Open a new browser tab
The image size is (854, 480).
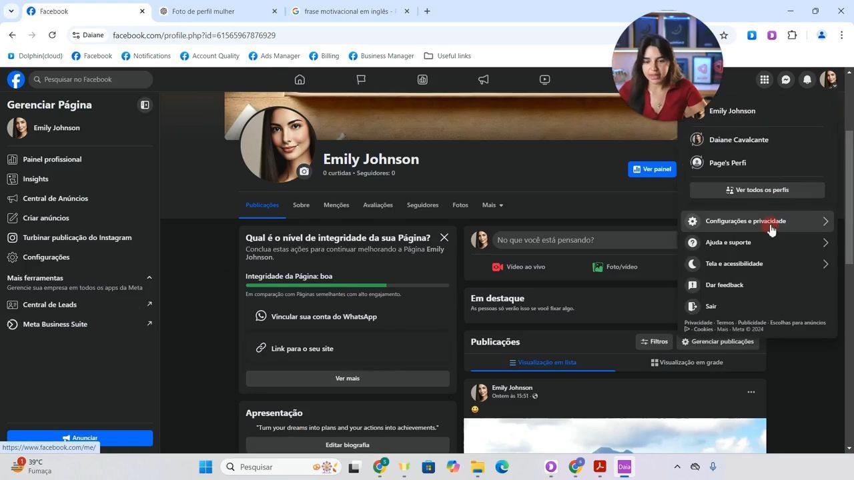pos(427,11)
